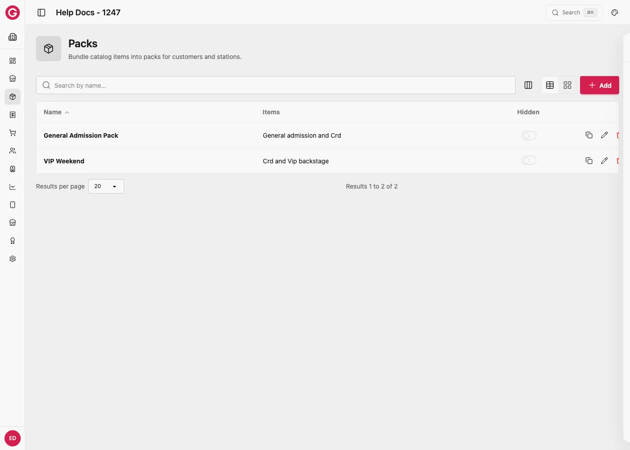Click the 'General admission and Crd' items cell

(x=302, y=135)
